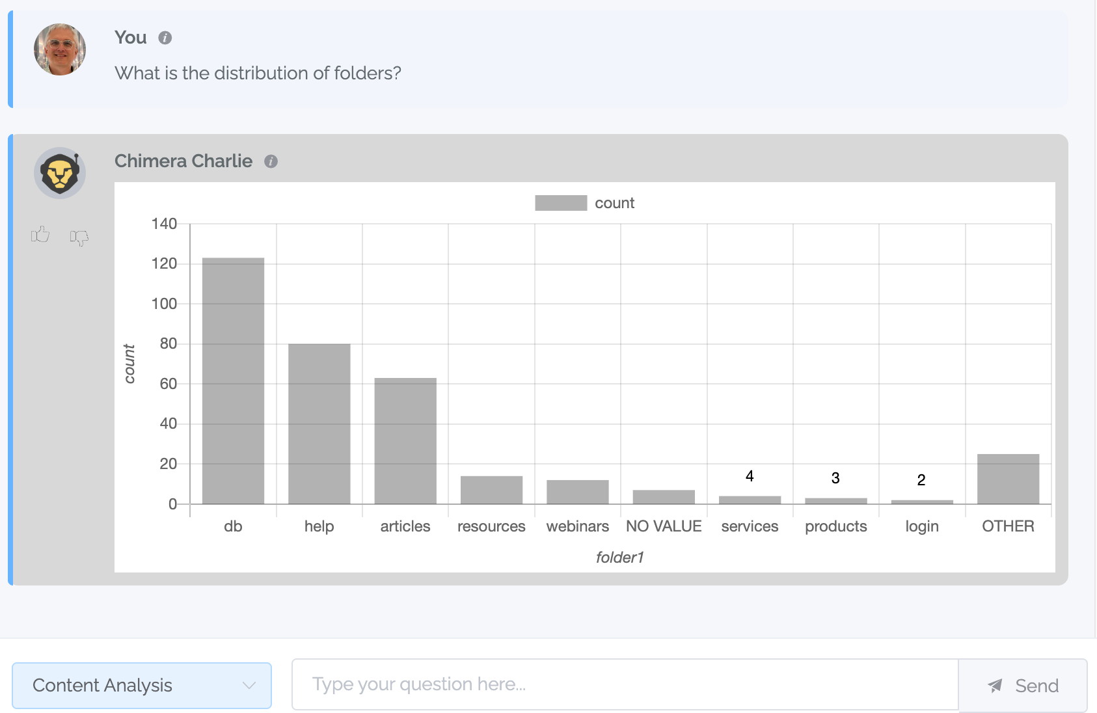Click the thumbs up feedback icon
1097x713 pixels.
(x=40, y=235)
